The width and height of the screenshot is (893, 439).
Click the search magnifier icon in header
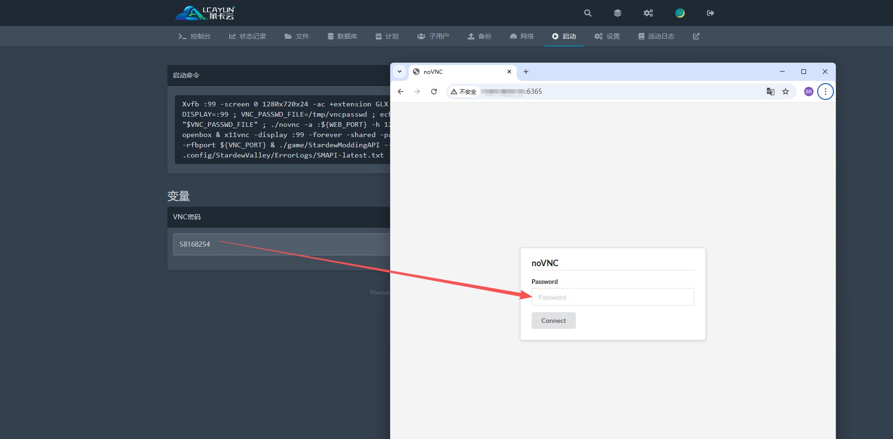[588, 13]
